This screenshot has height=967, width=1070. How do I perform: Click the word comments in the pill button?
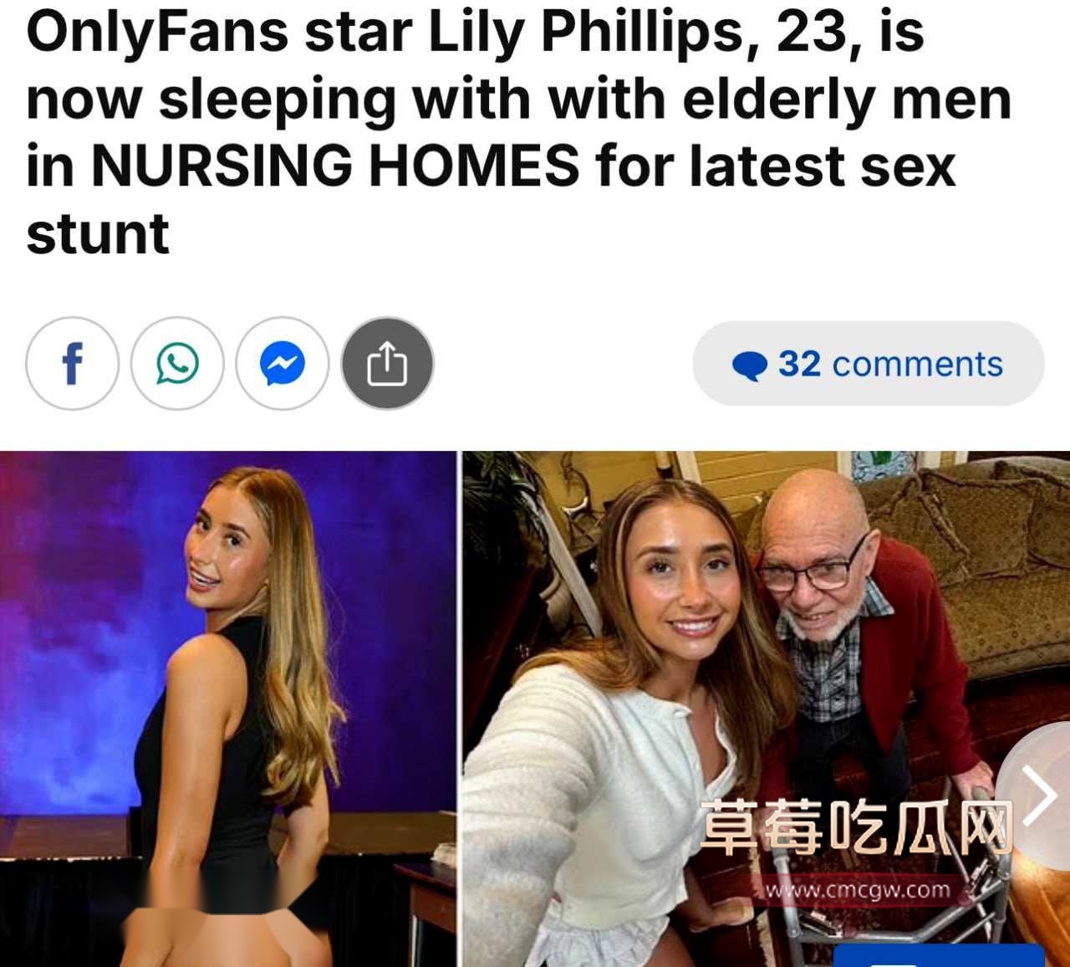pos(917,364)
